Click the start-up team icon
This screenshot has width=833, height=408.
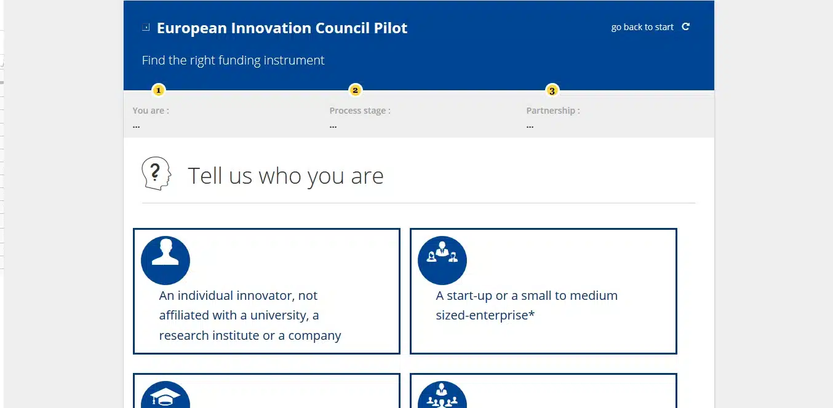[442, 260]
